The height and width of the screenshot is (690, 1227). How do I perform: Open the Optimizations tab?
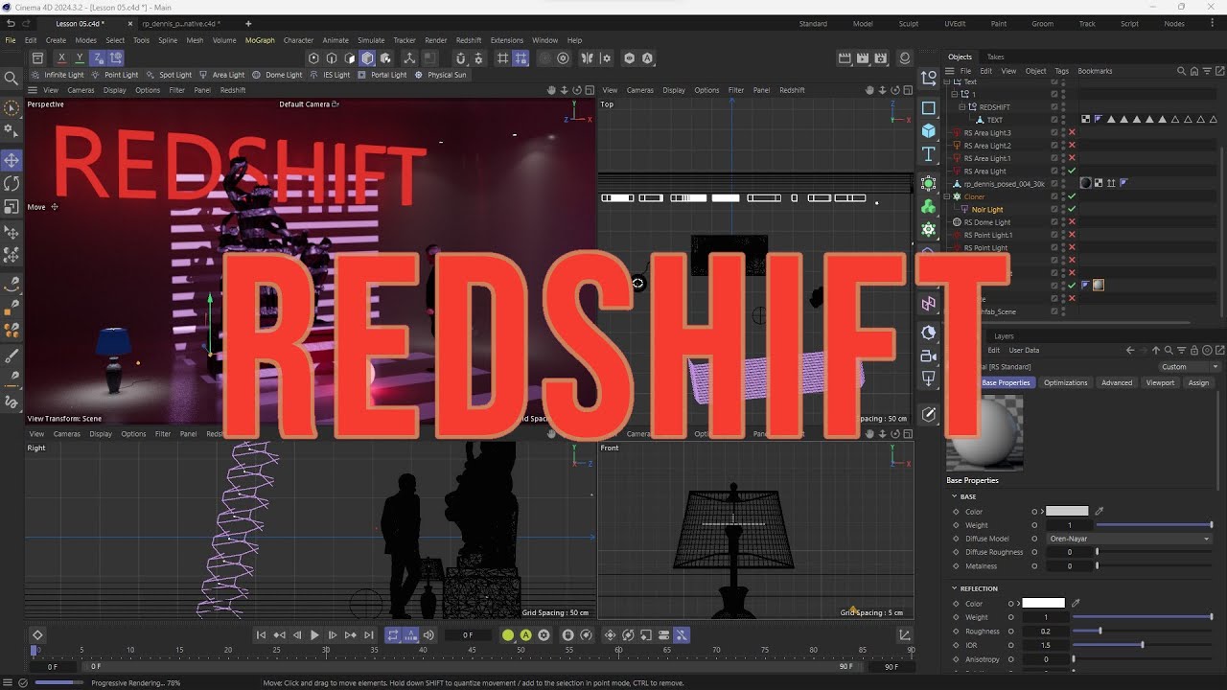(1066, 382)
